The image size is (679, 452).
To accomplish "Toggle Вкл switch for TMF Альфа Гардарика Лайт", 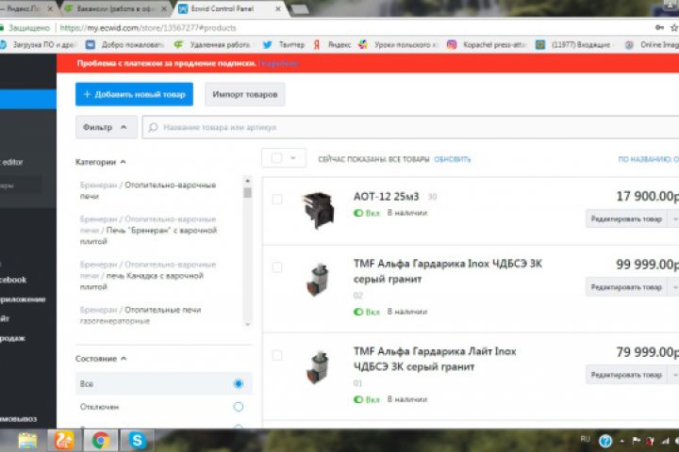I will click(x=358, y=399).
